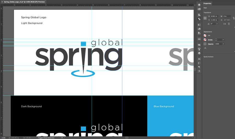Screen dimensions: 235x139
Task: Open the Glyphs panel icon
Action: 199,71
